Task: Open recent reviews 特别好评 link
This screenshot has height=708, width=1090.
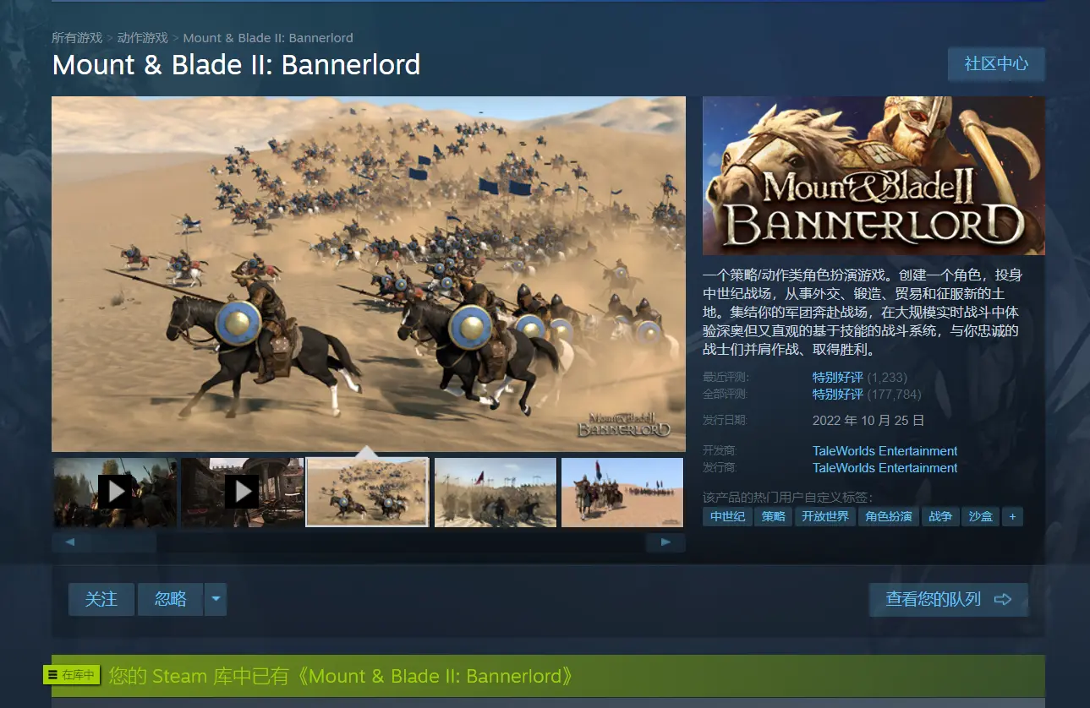Action: (x=838, y=378)
